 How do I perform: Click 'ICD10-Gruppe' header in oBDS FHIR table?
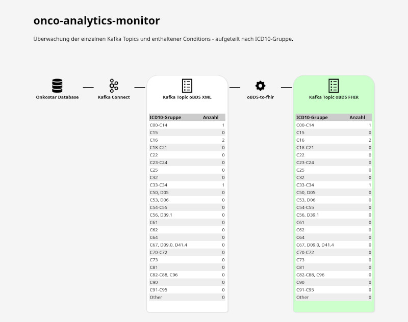(312, 118)
